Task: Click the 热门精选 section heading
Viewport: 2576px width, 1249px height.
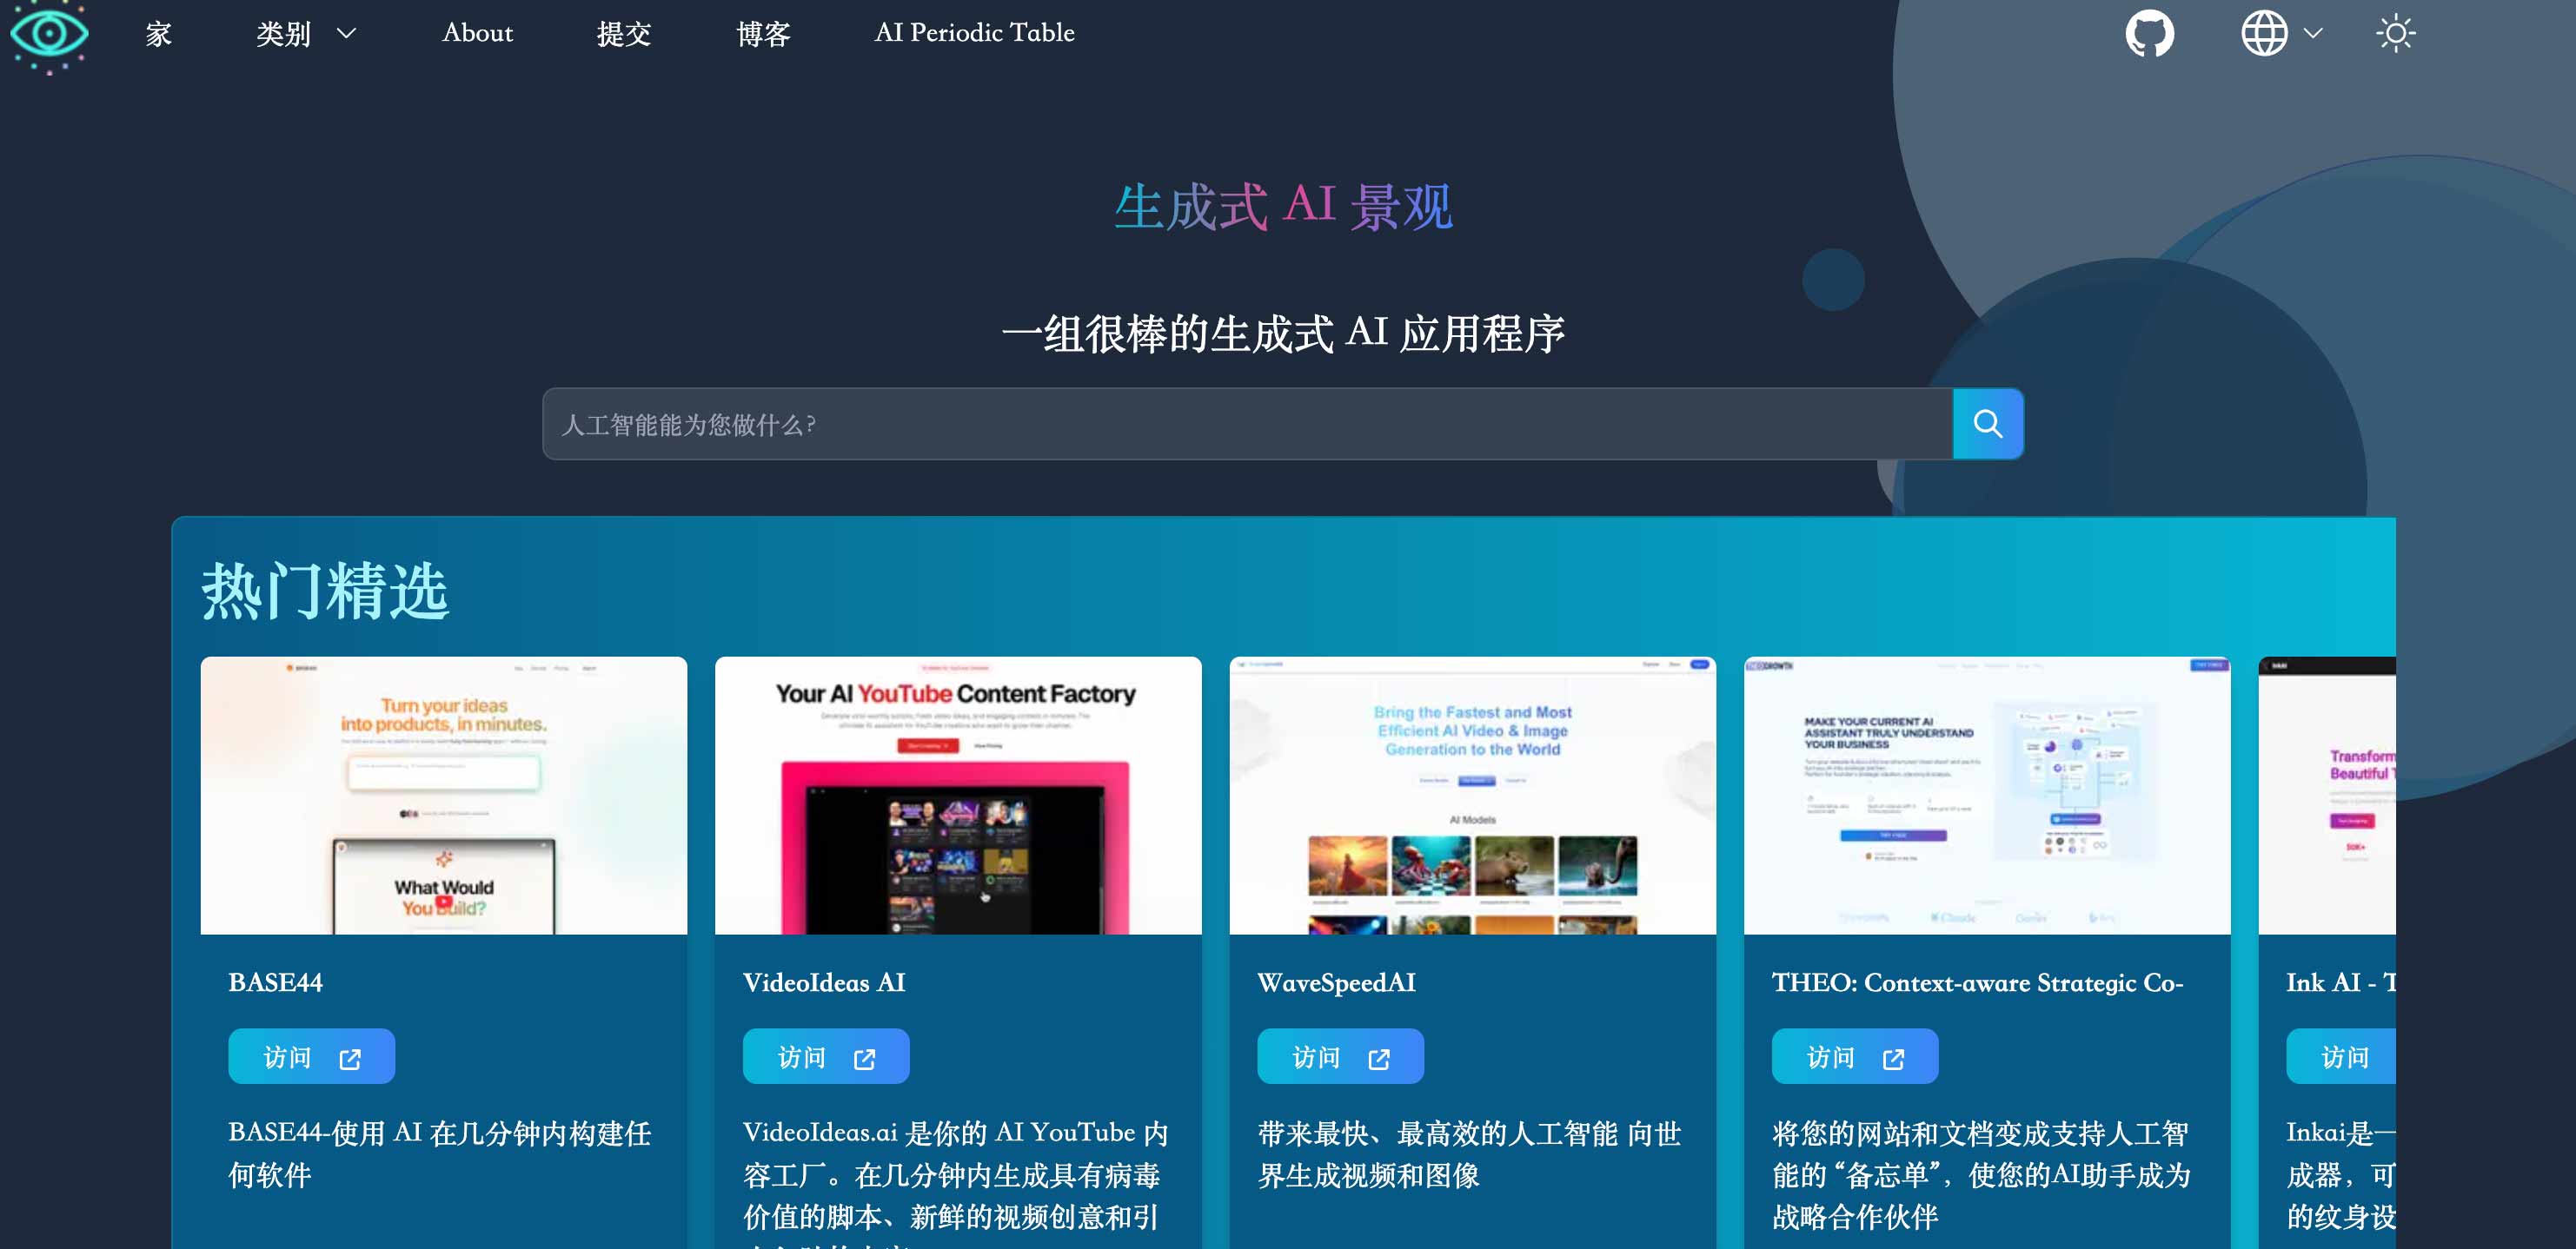Action: [x=326, y=591]
